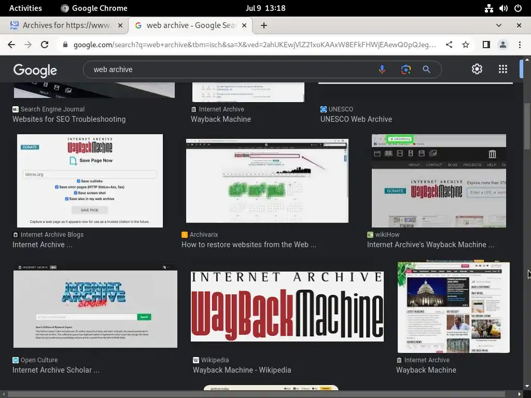Click the scroll down arrow of the page scrollbar
Viewport: 531px width, 398px height.
pyautogui.click(x=527, y=386)
